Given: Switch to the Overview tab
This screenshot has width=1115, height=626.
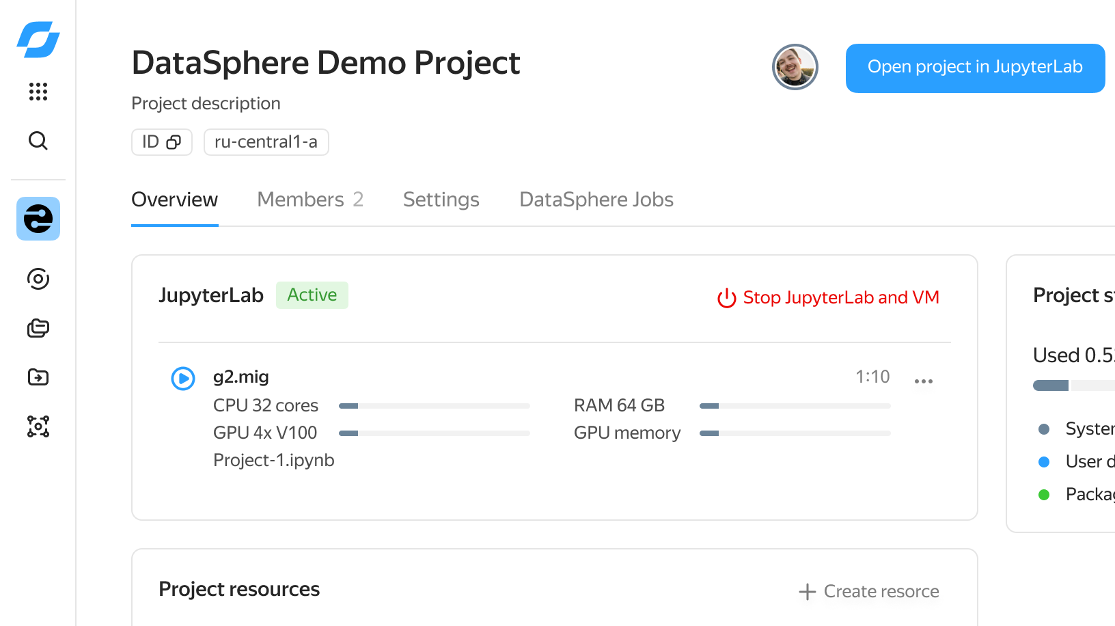Looking at the screenshot, I should click(x=175, y=200).
